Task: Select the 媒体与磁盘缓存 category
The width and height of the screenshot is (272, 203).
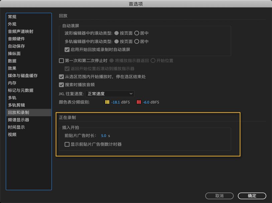Action: click(23, 75)
